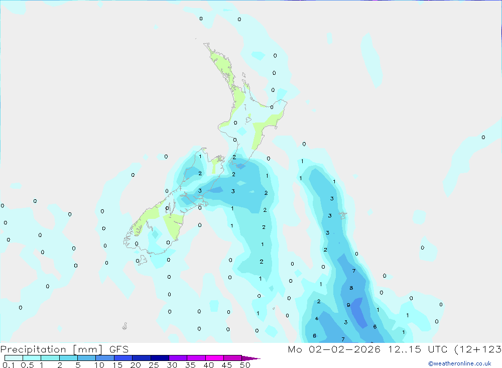Click the '(12+123' forecast offset text

478,349
